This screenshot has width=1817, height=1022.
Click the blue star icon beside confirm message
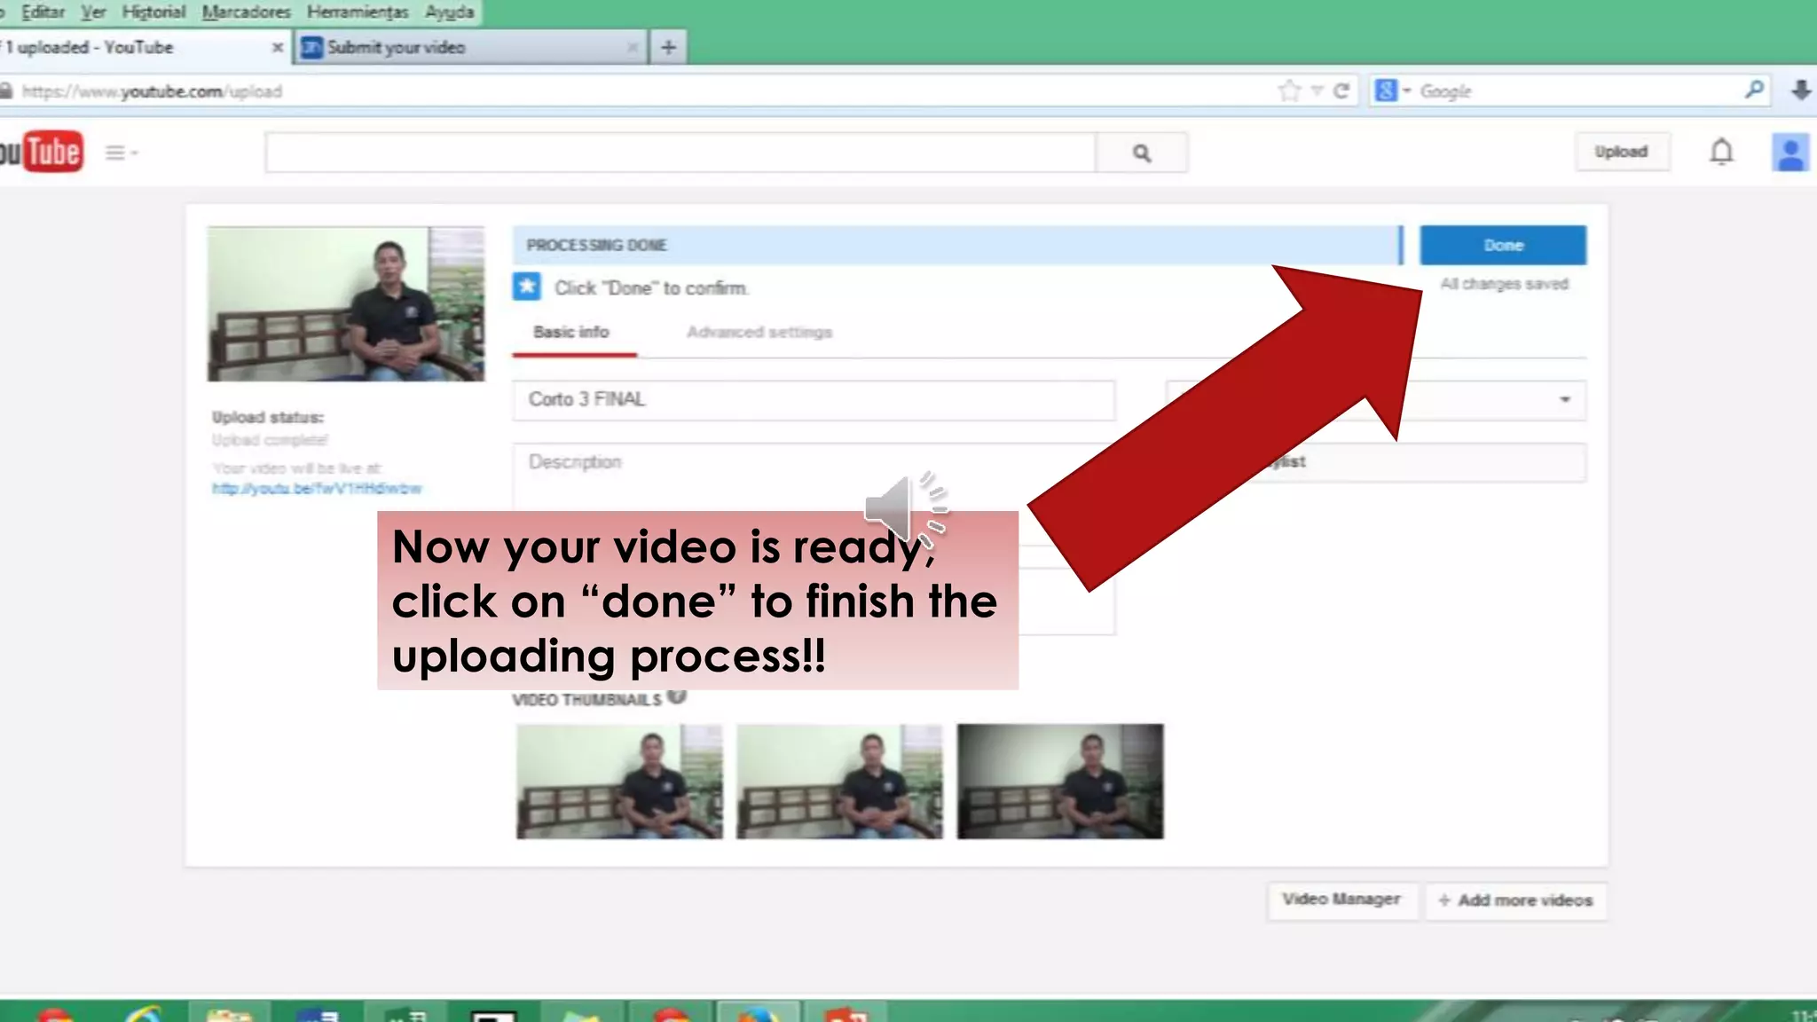[x=527, y=287]
